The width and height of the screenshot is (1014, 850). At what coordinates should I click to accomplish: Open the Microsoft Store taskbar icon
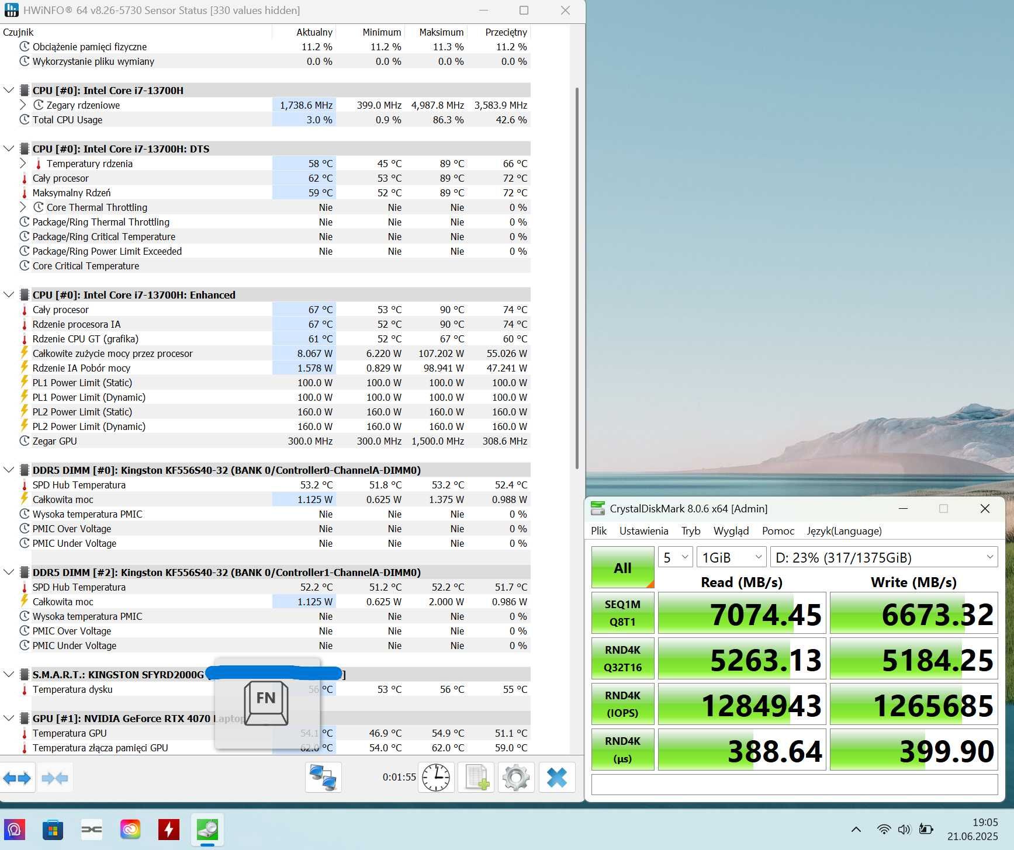point(53,830)
